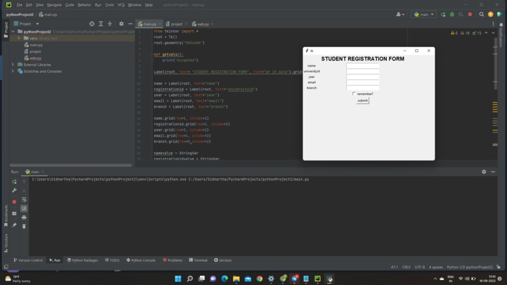Viewport: 507px width, 285px height.
Task: Click the submit button in form
Action: (362, 101)
